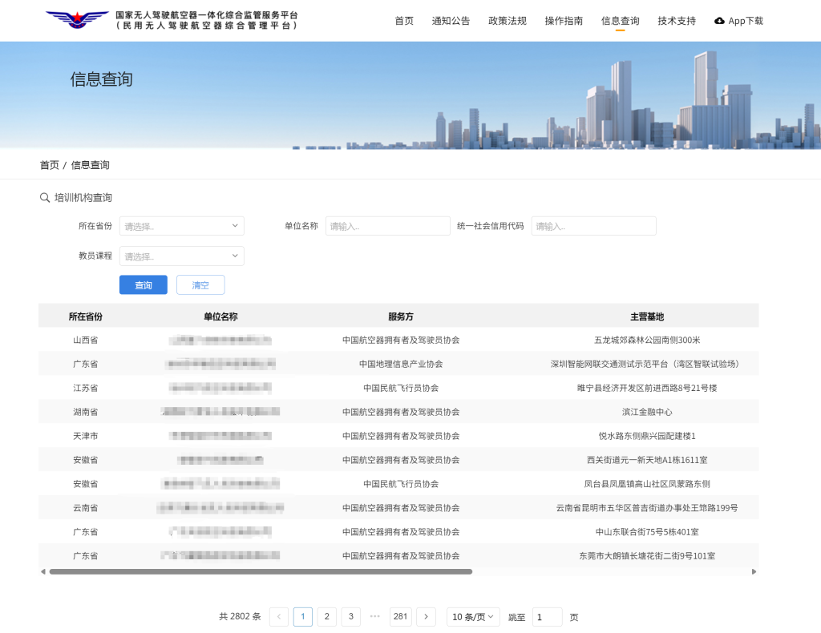The height and width of the screenshot is (633, 821).
Task: Click the 单位名称 input field
Action: point(388,226)
